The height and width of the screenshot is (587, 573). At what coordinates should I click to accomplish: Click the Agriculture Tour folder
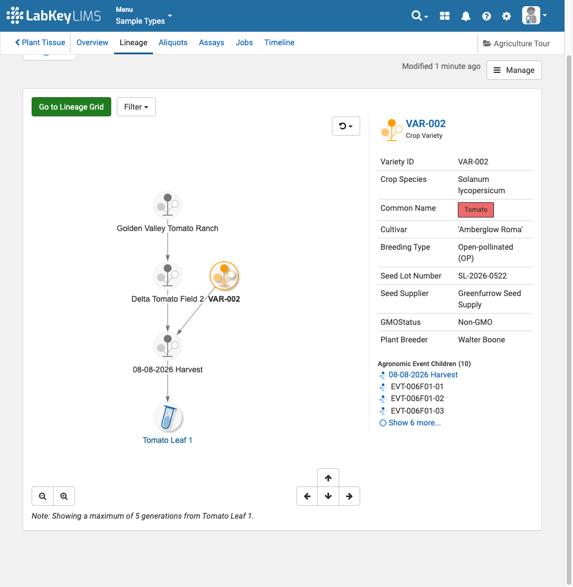point(516,44)
